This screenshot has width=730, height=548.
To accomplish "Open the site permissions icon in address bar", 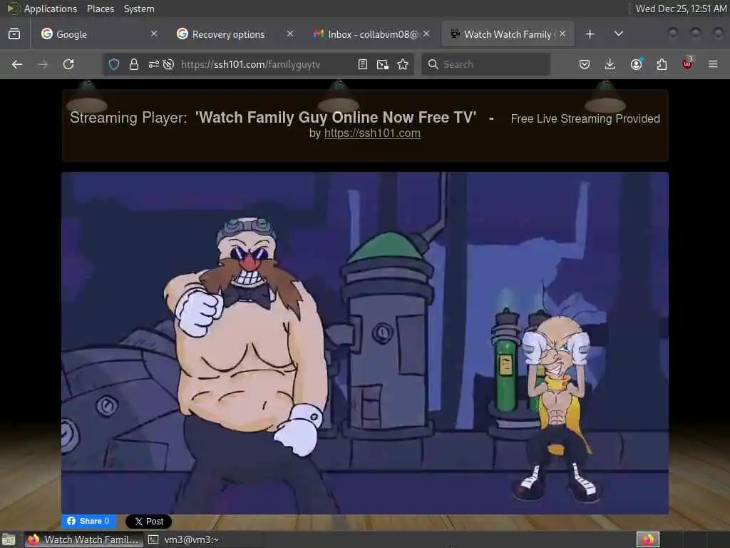I will (154, 64).
